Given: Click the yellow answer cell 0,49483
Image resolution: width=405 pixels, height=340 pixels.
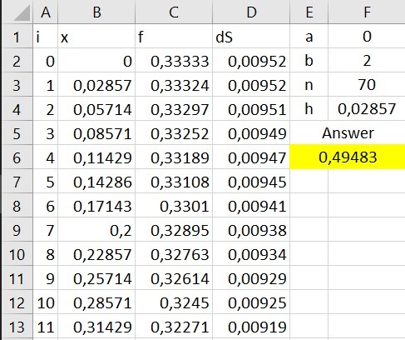Looking at the screenshot, I should (x=348, y=157).
